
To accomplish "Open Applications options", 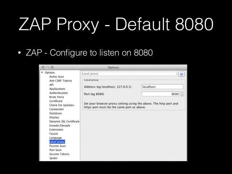I will (x=57, y=89).
